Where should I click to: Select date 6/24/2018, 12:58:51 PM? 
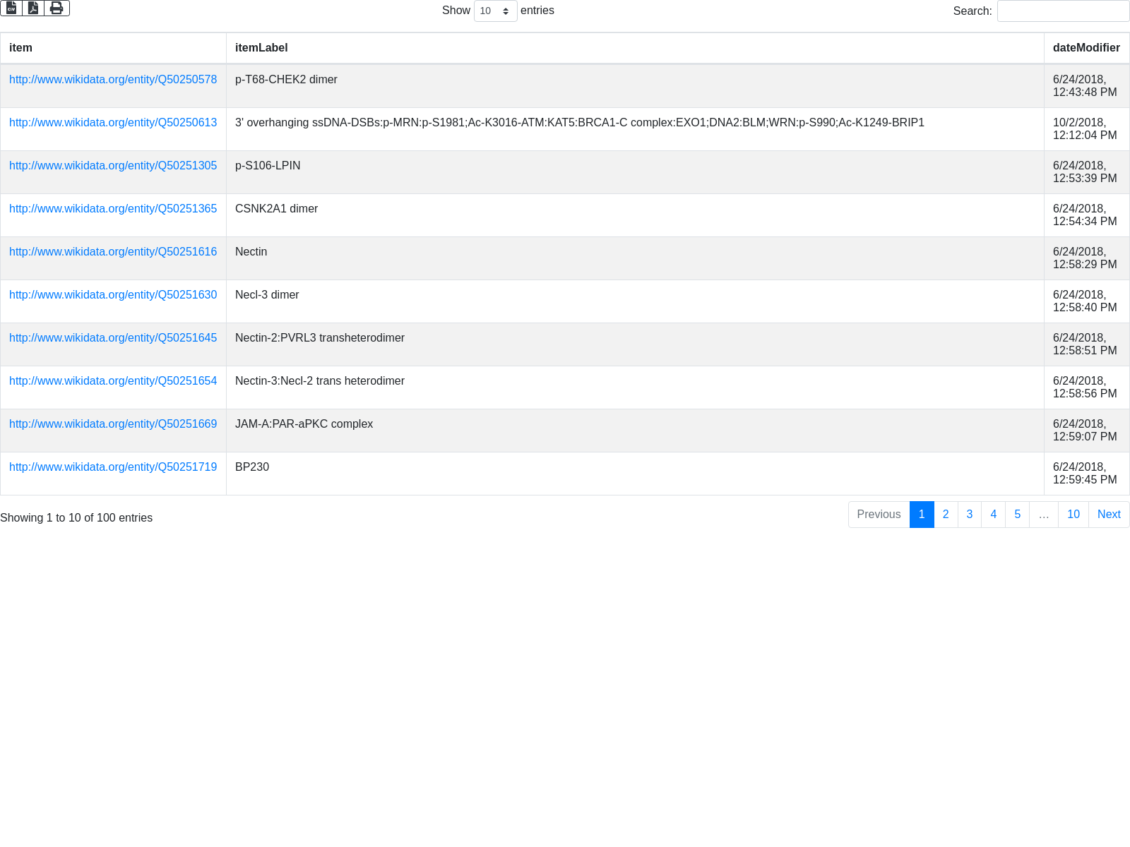[x=1086, y=344]
